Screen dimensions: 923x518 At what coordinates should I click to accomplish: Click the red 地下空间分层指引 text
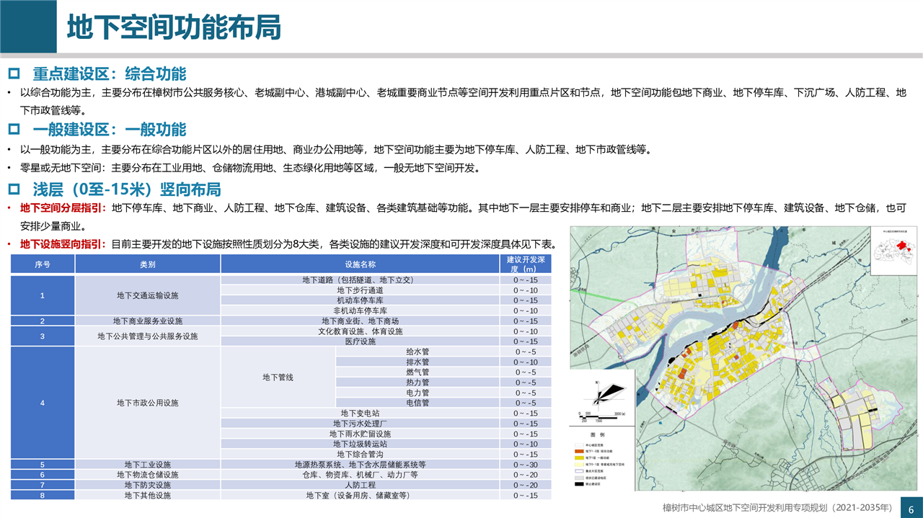pyautogui.click(x=64, y=208)
